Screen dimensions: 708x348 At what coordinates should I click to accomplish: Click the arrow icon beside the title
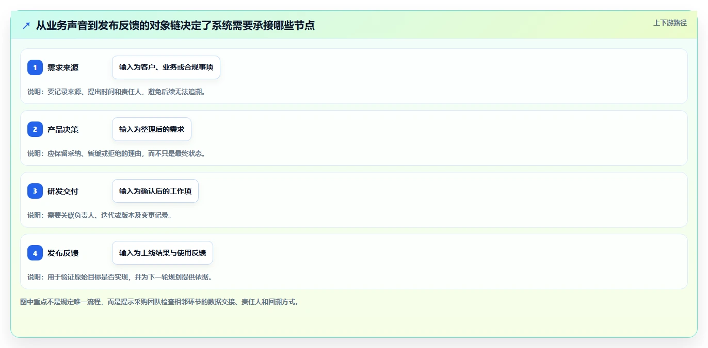tap(26, 25)
